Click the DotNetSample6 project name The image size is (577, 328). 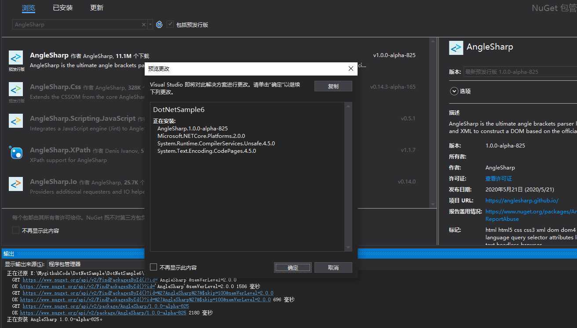pyautogui.click(x=179, y=110)
